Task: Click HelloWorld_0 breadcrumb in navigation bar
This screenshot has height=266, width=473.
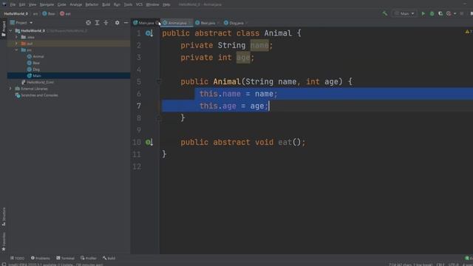Action: (16, 13)
